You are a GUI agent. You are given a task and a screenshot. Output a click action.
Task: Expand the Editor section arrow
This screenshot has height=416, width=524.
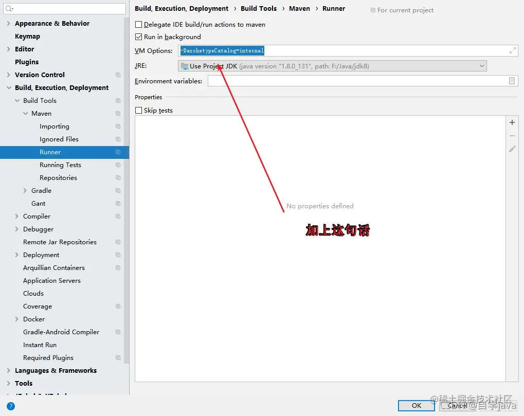click(x=8, y=49)
